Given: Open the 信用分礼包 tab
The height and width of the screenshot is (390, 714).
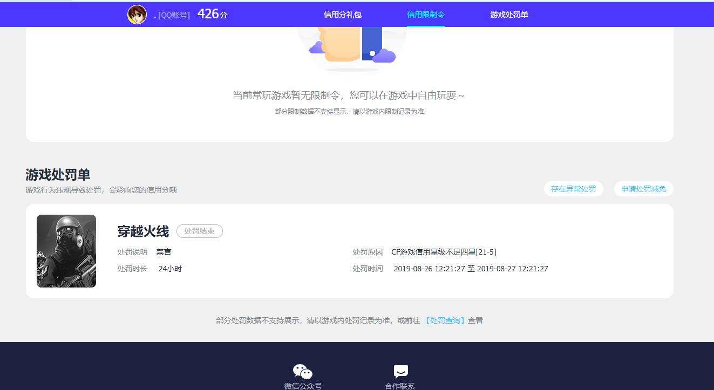Looking at the screenshot, I should (343, 15).
